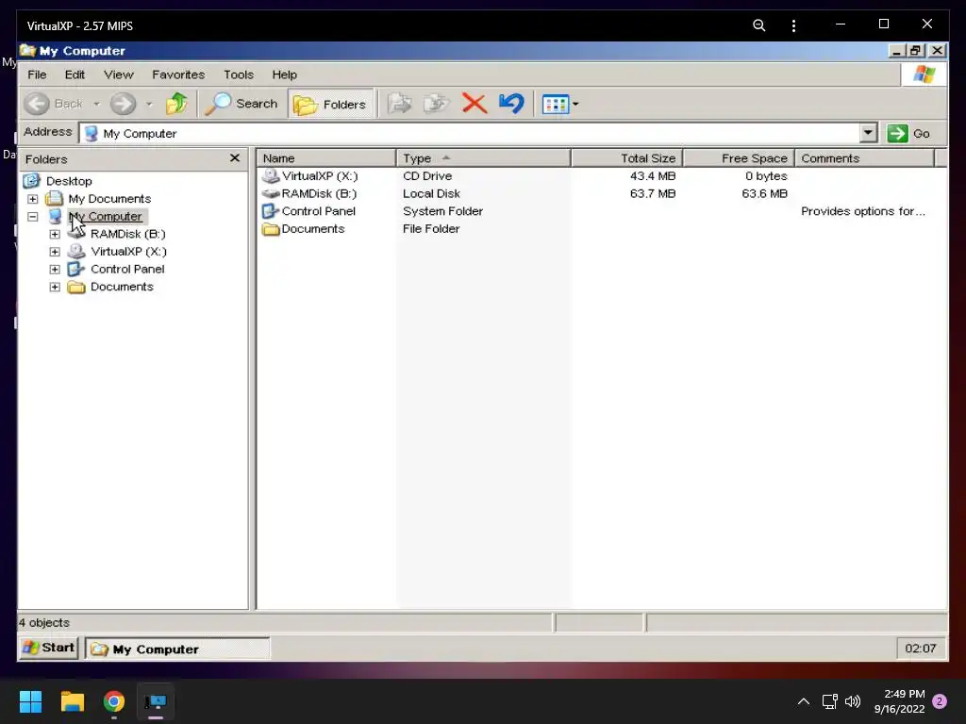Sort by the Name column header
Image resolution: width=966 pixels, height=724 pixels.
point(326,158)
